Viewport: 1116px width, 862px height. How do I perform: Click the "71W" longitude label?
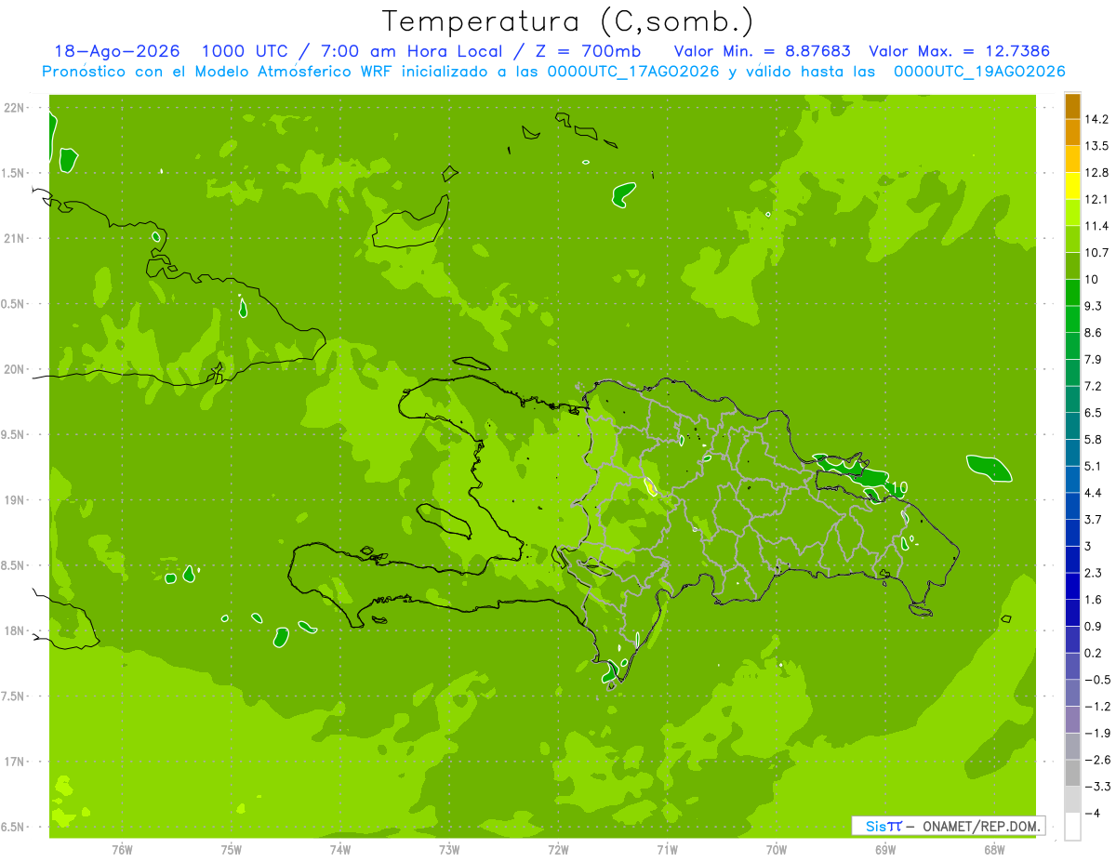667,850
